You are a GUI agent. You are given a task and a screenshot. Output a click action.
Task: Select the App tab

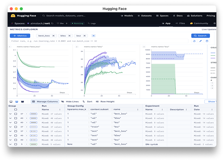[x=166, y=23]
